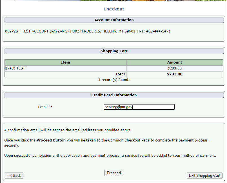Click the TEST ACCOUNT (PAYZANG) address line

coord(88,31)
